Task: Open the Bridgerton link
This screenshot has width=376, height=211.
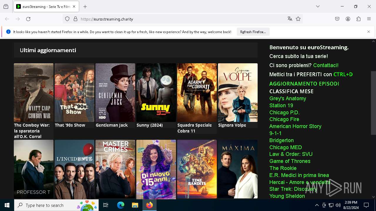Action: [281, 140]
